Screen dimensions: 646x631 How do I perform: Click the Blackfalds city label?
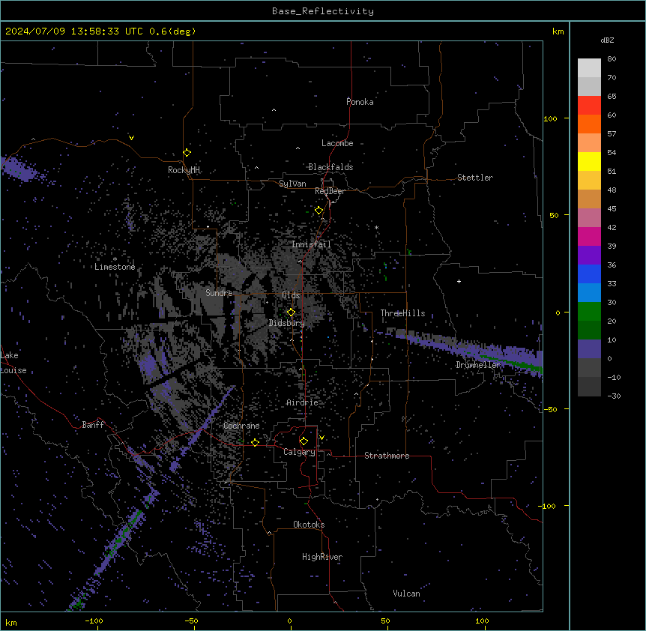[x=330, y=167]
